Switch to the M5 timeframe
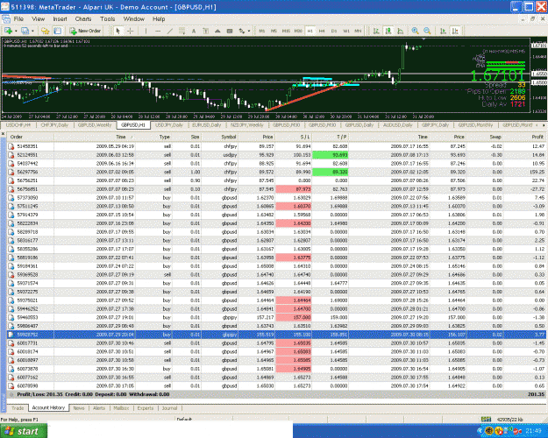The image size is (548, 438). 274,31
